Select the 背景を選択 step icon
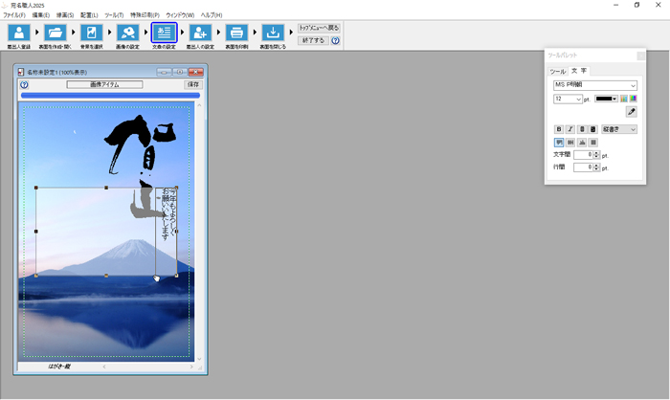 point(91,33)
